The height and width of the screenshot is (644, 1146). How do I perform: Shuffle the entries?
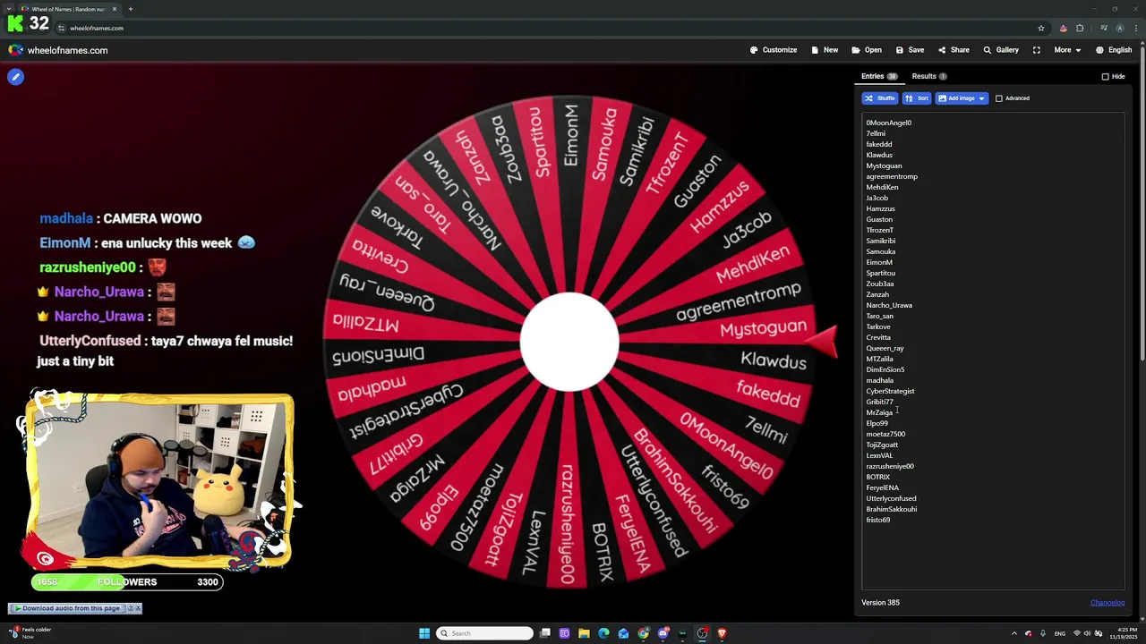point(879,98)
